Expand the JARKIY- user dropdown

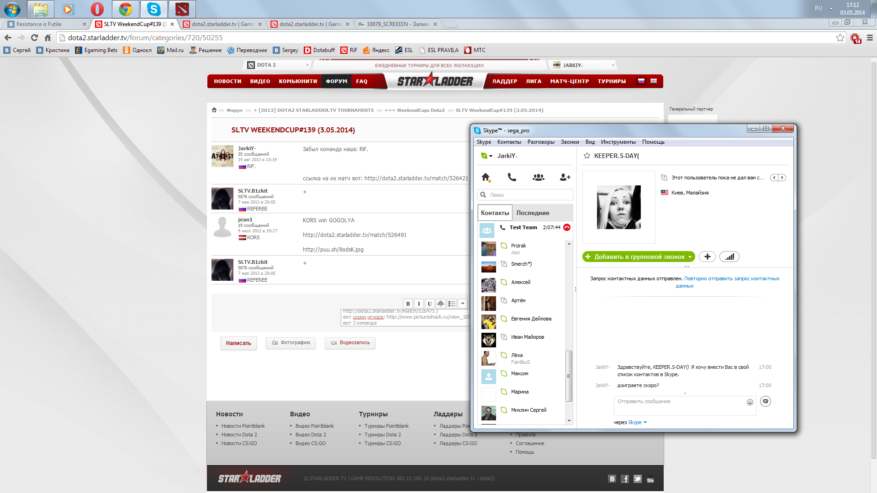(x=613, y=65)
